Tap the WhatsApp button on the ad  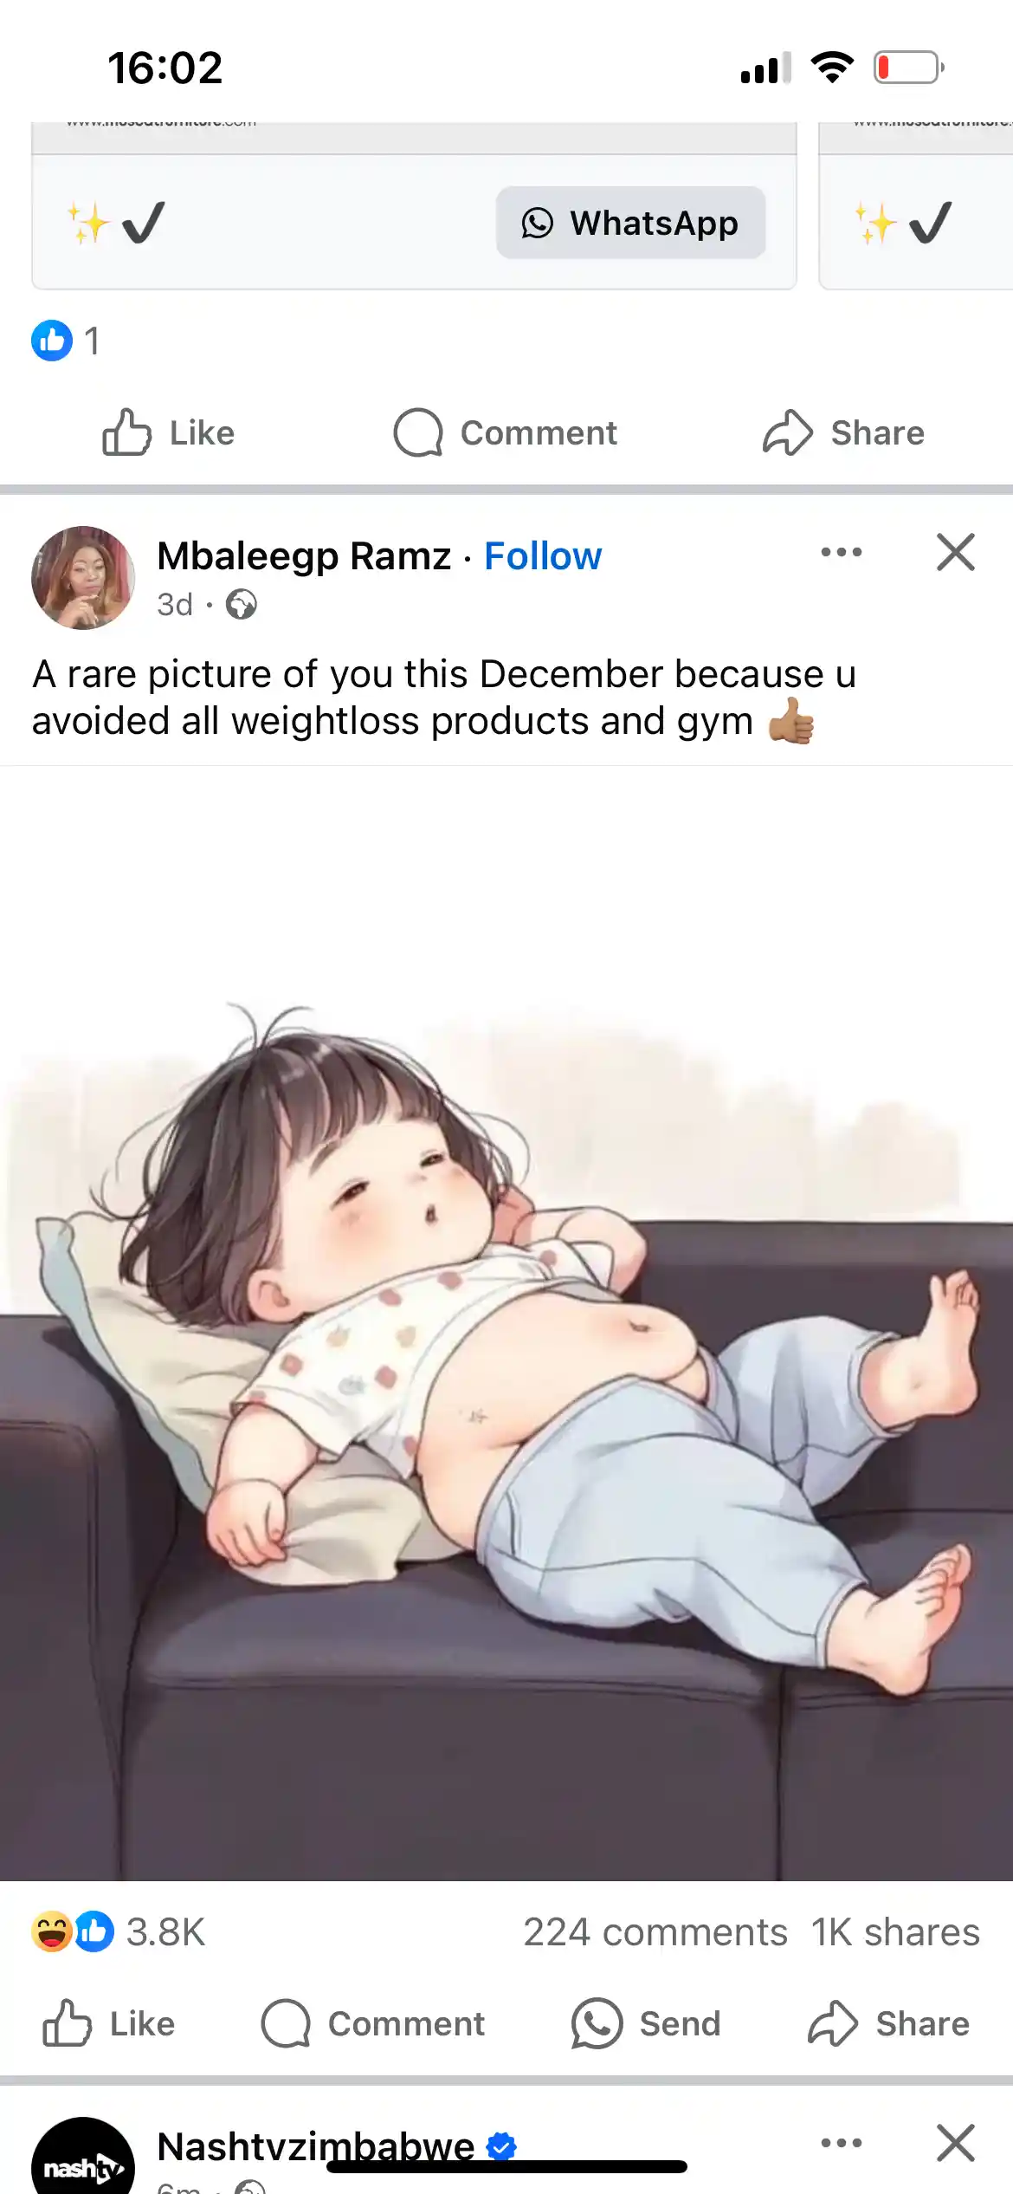[x=630, y=223]
